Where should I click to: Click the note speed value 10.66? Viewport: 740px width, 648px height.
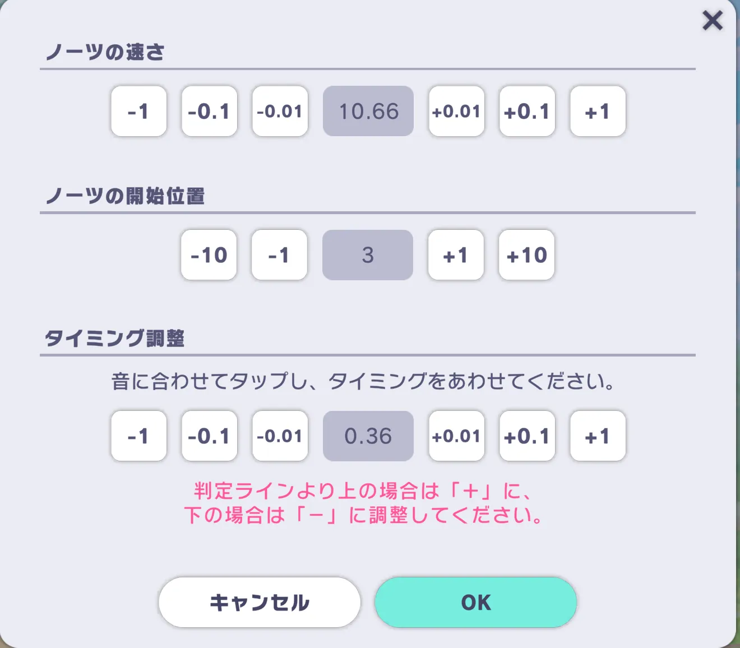point(368,111)
